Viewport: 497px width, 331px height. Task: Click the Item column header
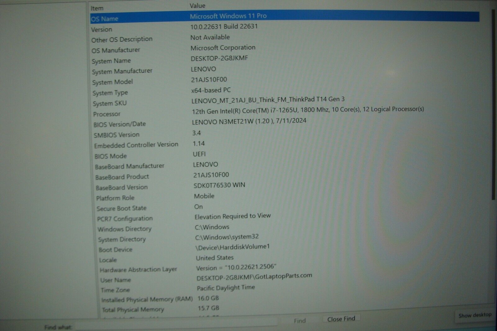click(97, 8)
